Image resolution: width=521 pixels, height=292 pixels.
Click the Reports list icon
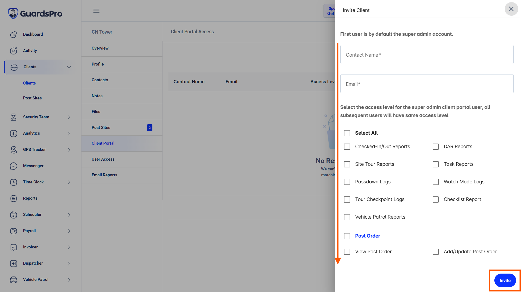click(x=14, y=198)
